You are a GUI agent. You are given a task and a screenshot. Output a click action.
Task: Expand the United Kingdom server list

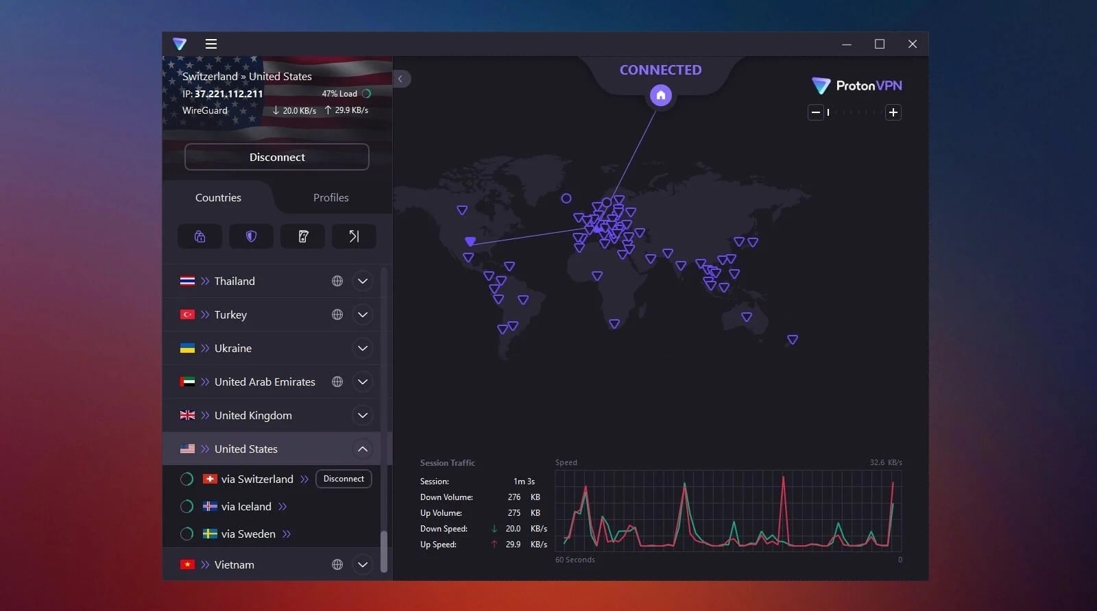click(363, 415)
